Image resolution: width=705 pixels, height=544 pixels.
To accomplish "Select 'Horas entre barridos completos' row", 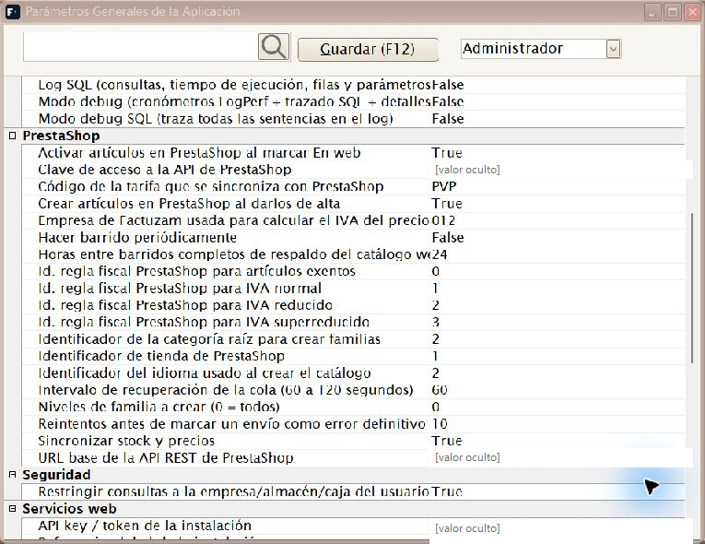I will pyautogui.click(x=353, y=254).
